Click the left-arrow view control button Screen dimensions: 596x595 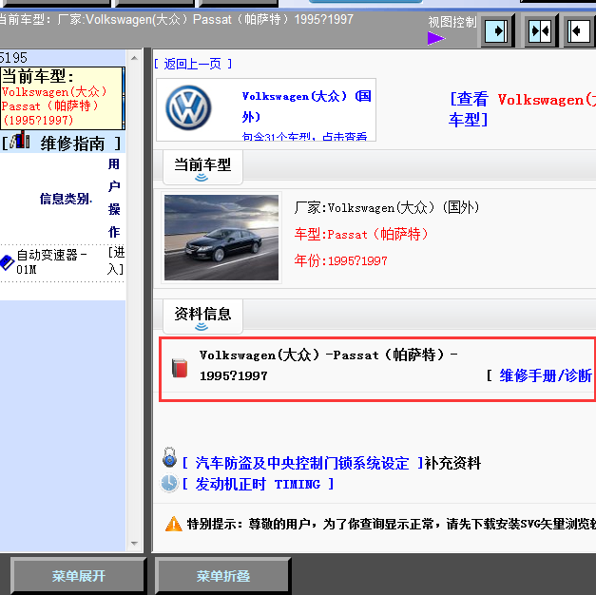click(x=579, y=30)
